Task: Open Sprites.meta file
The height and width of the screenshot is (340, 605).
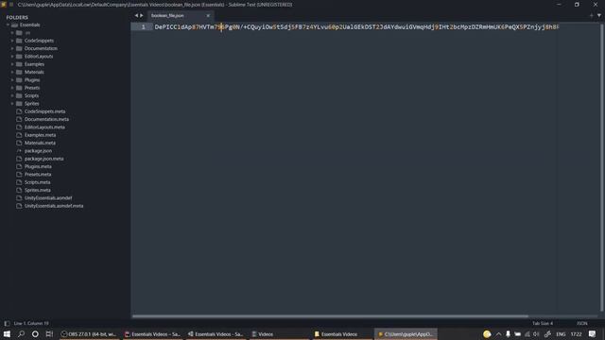Action: point(38,190)
